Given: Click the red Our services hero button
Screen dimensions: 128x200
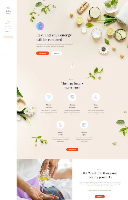Looking at the screenshot, I should pos(43,53).
